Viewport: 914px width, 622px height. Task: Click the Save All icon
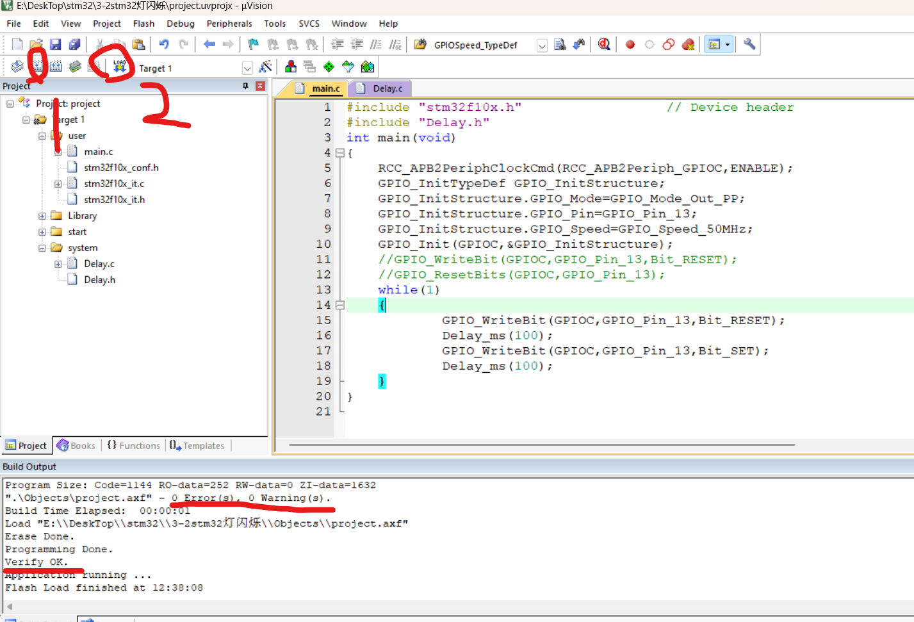tap(74, 44)
